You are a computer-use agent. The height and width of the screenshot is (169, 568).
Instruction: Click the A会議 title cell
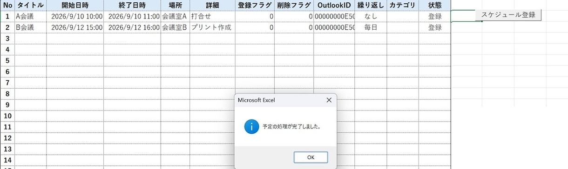[x=31, y=16]
